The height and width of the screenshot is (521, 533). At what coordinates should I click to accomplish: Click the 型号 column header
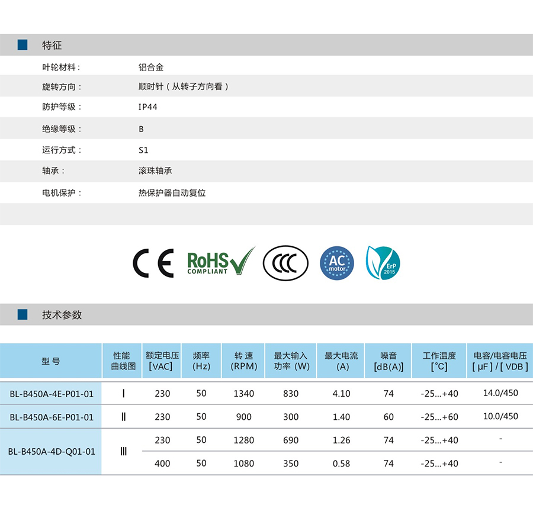(x=51, y=361)
